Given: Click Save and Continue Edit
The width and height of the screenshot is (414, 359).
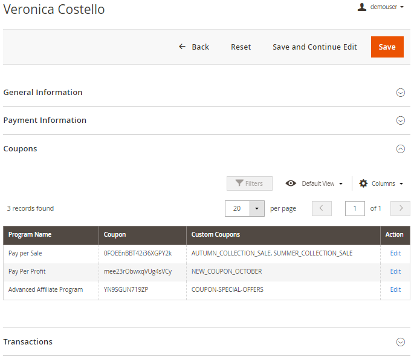Looking at the screenshot, I should tap(314, 47).
